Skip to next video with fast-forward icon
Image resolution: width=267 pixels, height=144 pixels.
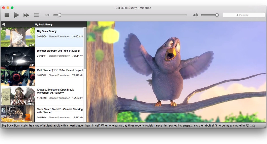pyautogui.click(x=26, y=15)
